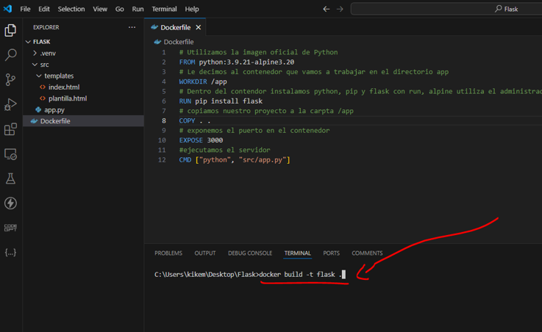Switch to the DEBUG CONSOLE tab
542x332 pixels.
coord(250,253)
